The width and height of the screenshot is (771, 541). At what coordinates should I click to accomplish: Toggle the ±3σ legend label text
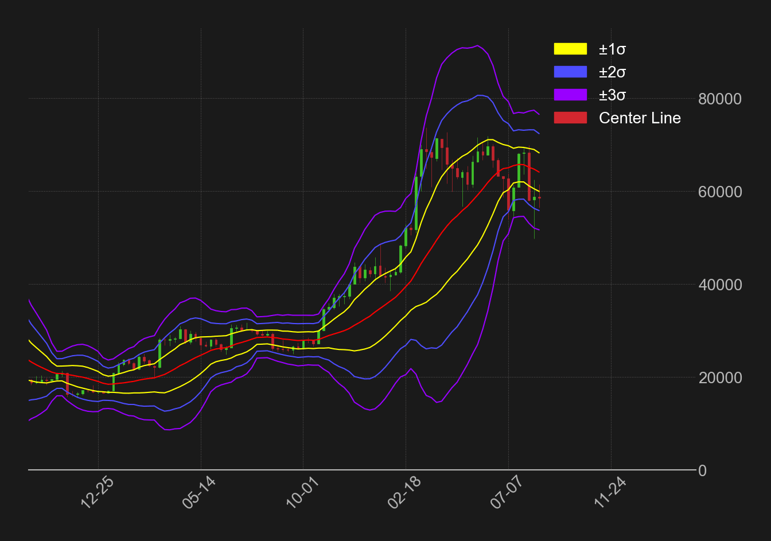click(x=612, y=95)
